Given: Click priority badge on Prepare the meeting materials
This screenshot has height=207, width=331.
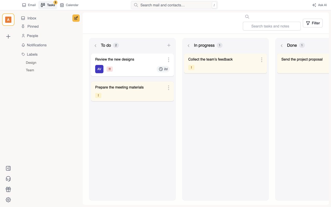Looking at the screenshot, I should click(x=98, y=95).
